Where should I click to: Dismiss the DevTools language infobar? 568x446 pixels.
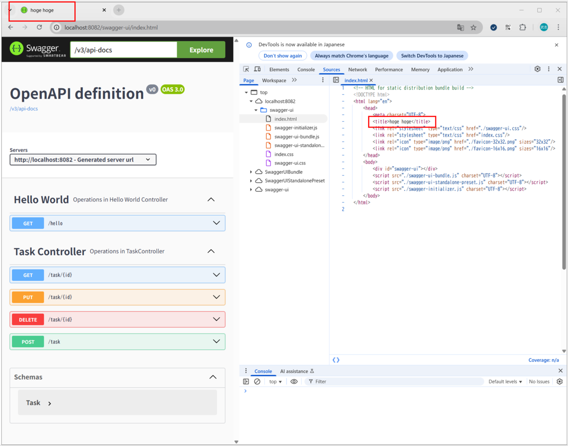tap(557, 45)
